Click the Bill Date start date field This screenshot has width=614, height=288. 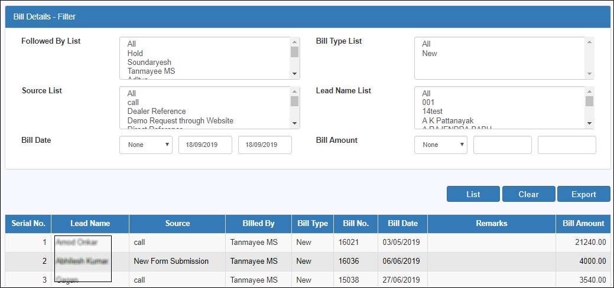pyautogui.click(x=205, y=145)
